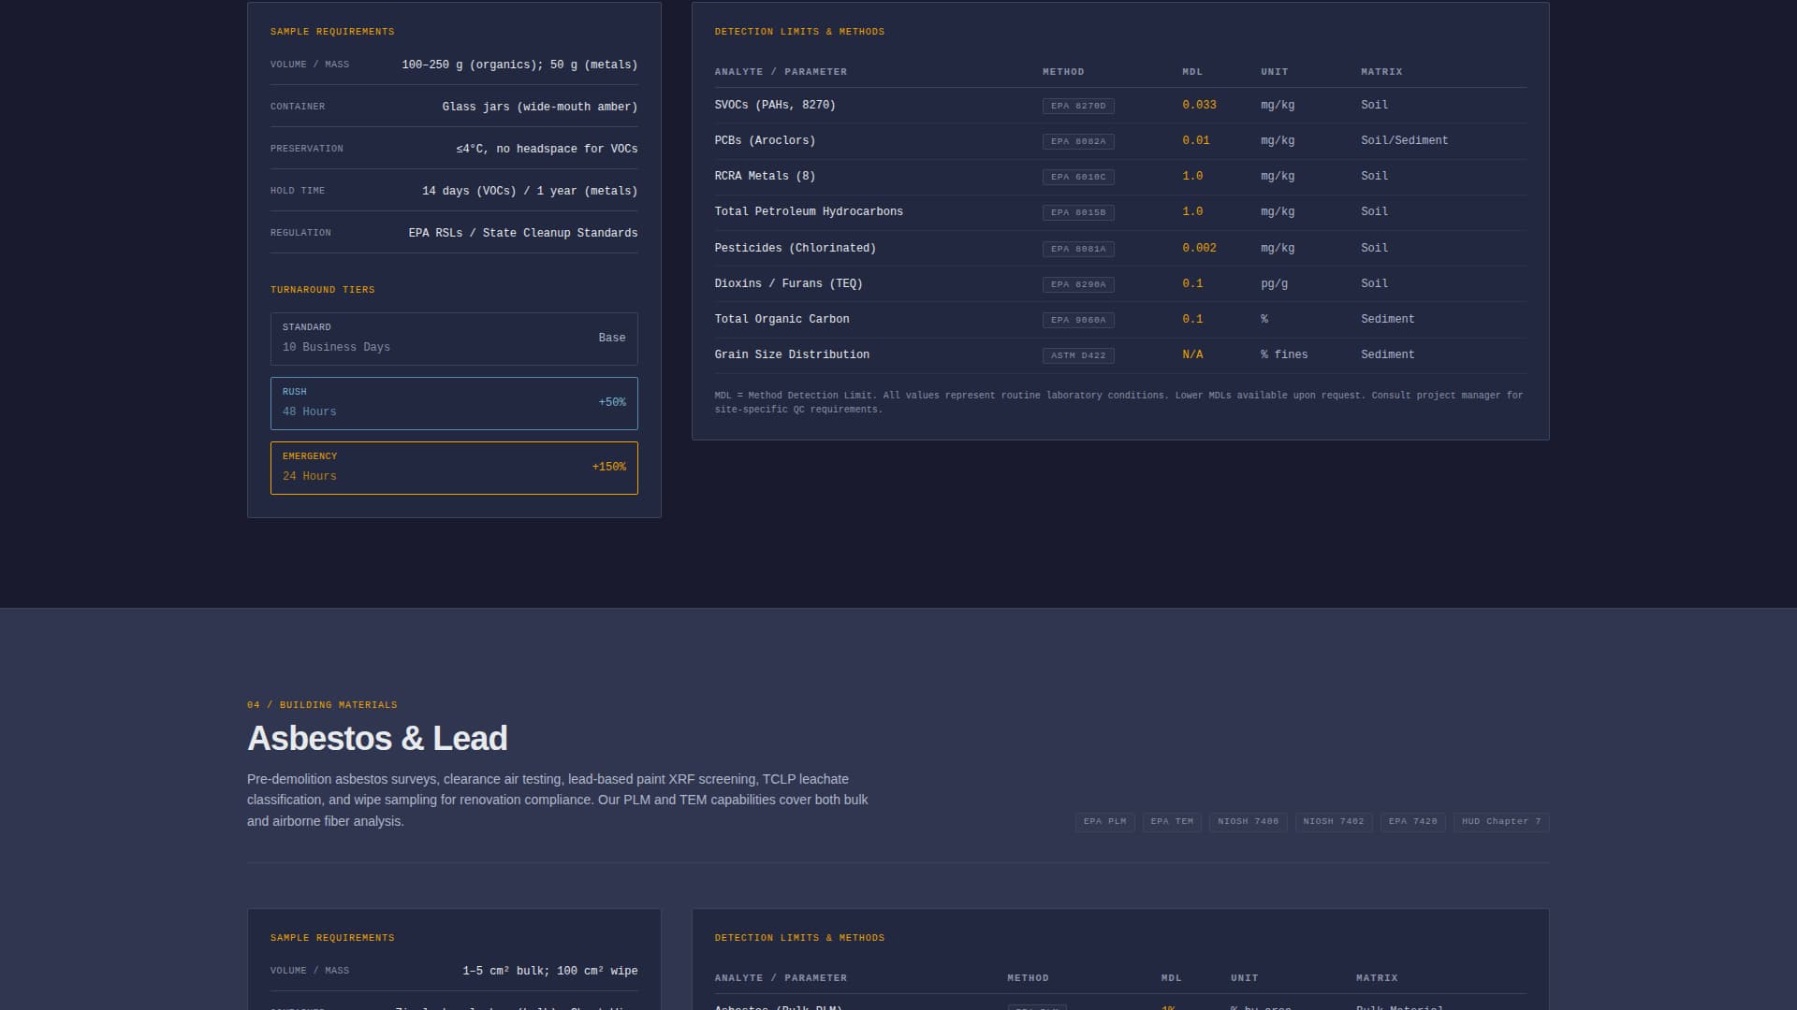
Task: Click the EPA 9060A method badge
Action: point(1079,320)
